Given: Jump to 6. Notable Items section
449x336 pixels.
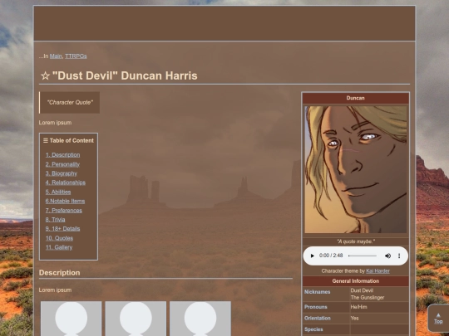Looking at the screenshot, I should (x=65, y=201).
